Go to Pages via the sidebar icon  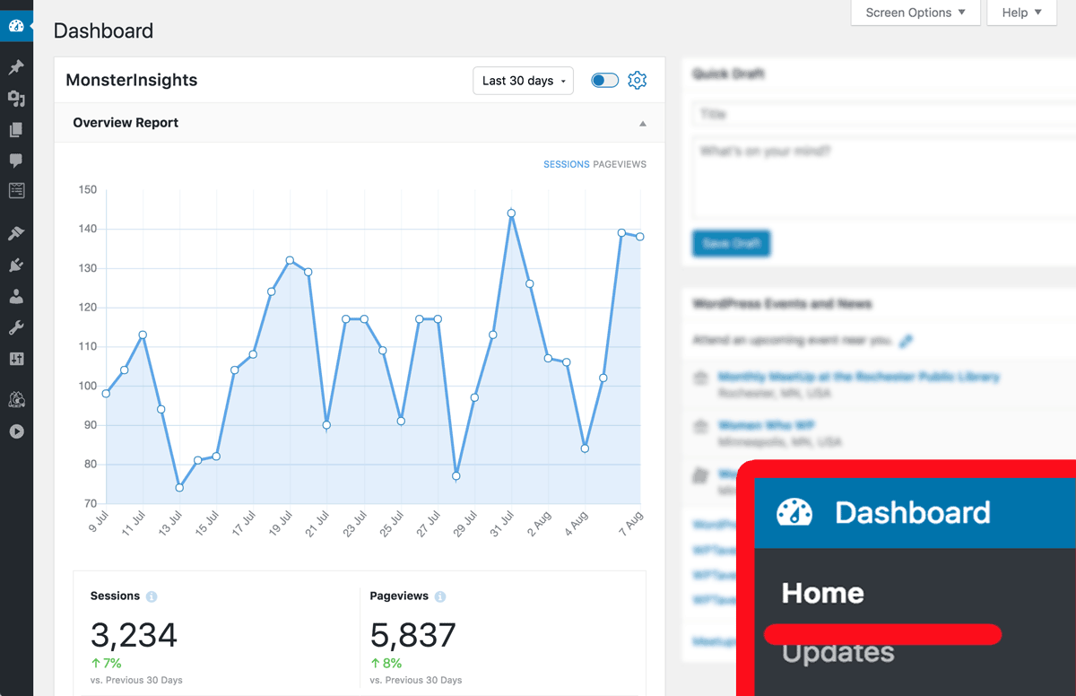pyautogui.click(x=16, y=130)
